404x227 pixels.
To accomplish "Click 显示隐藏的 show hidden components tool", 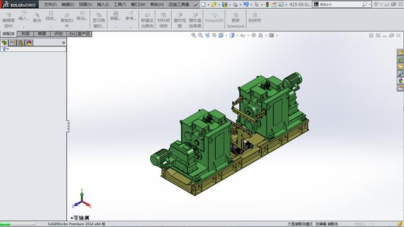I will (98, 20).
